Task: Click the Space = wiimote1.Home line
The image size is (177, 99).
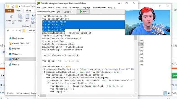Action: click(56, 36)
